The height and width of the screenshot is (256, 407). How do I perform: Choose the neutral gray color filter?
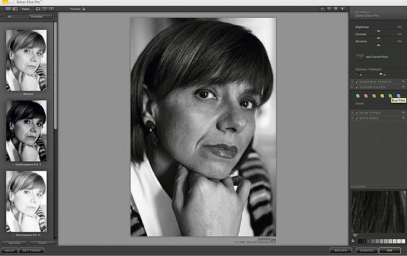[358, 96]
